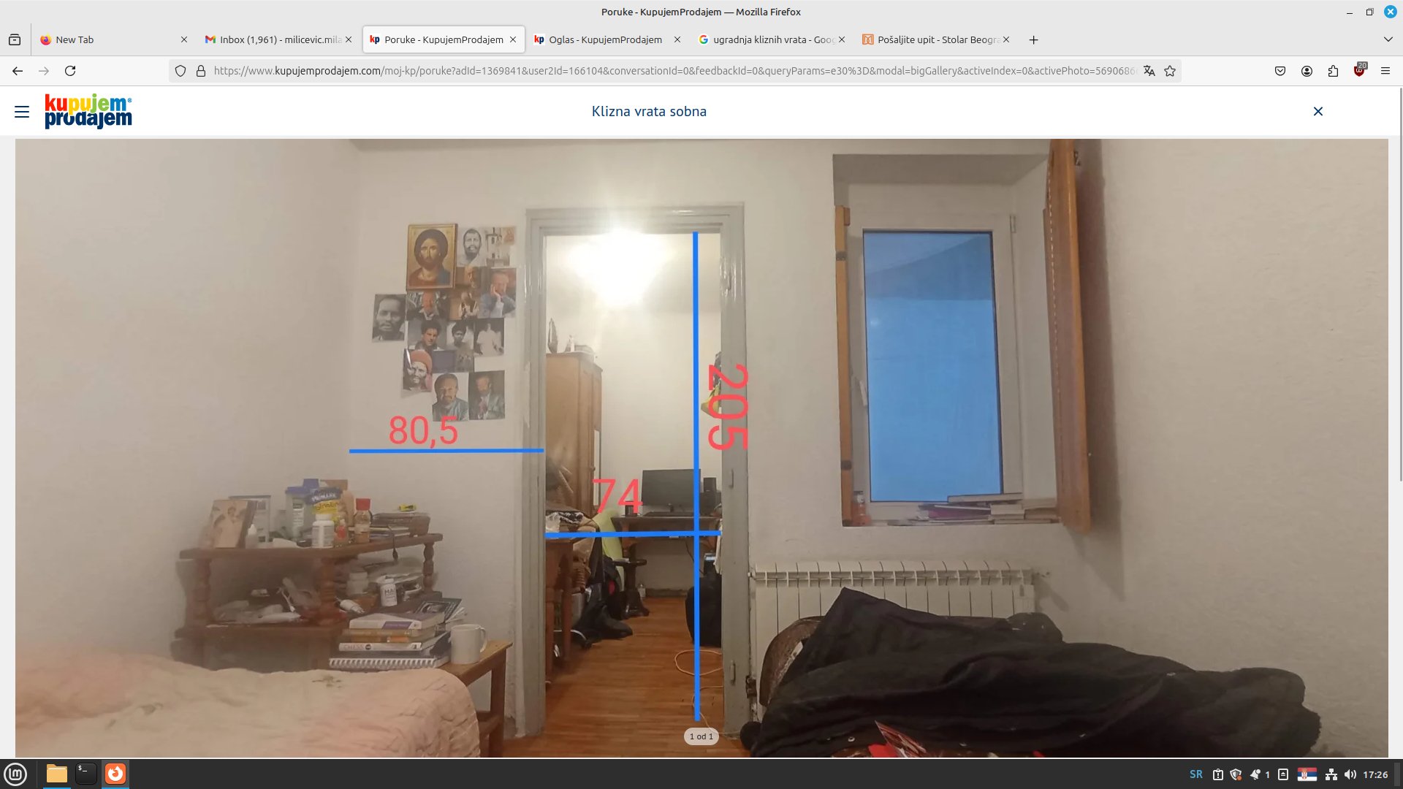1403x789 pixels.
Task: Expand the list all tabs dropdown
Action: coord(1388,39)
